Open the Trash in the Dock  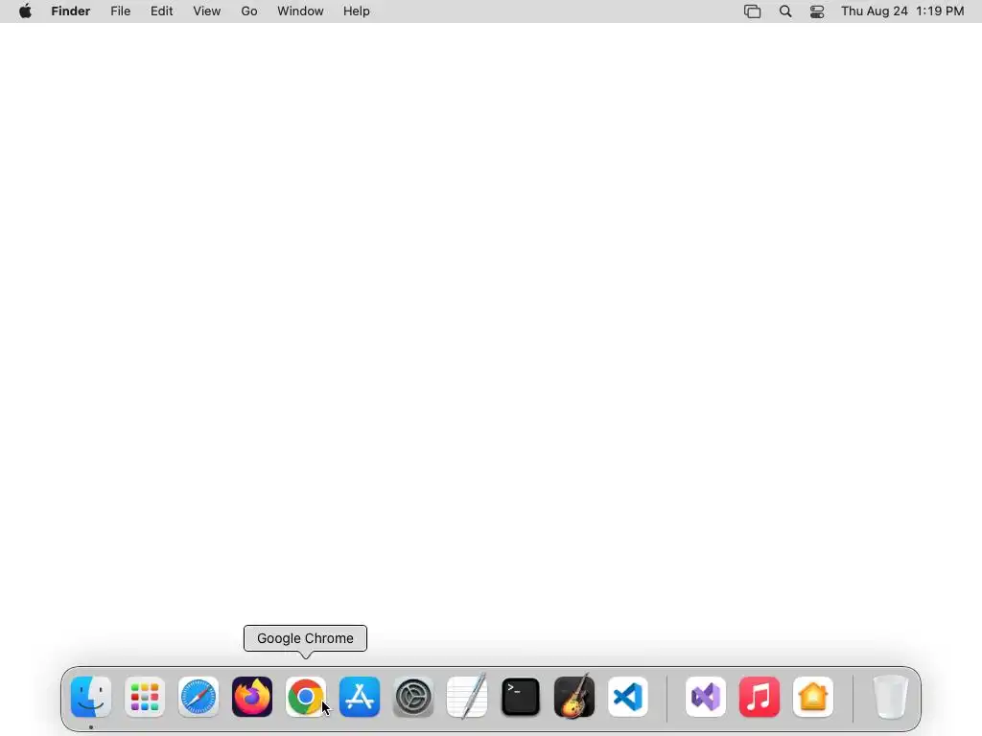click(891, 697)
